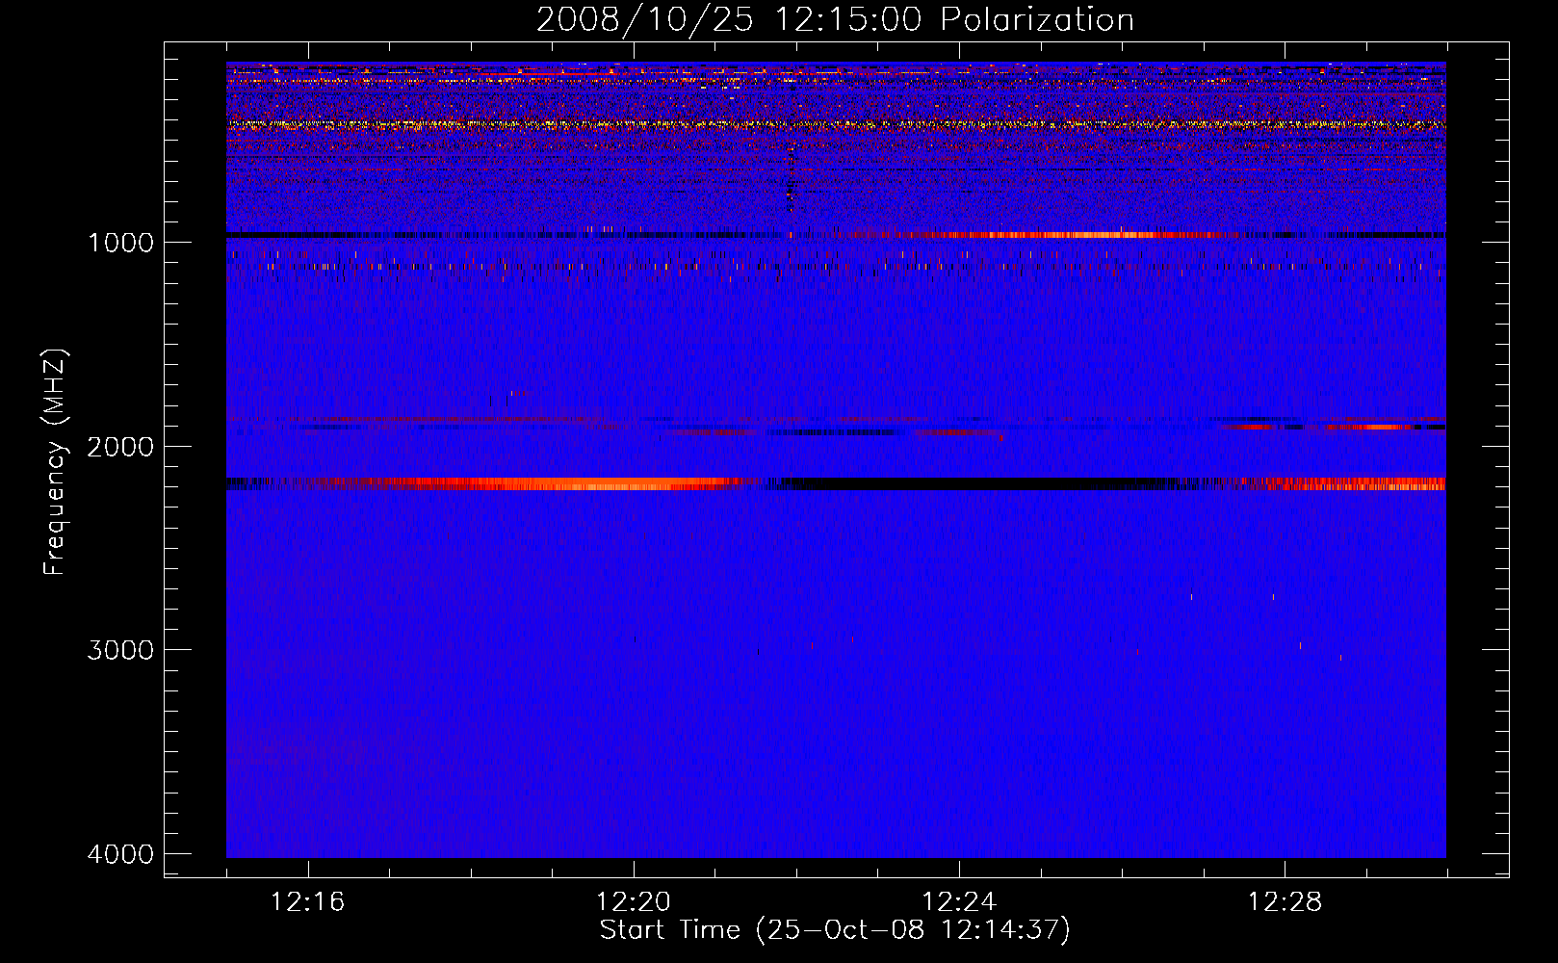
Task: Click the "Frequency (MHZ)" vertical axis label
Action: coord(55,463)
